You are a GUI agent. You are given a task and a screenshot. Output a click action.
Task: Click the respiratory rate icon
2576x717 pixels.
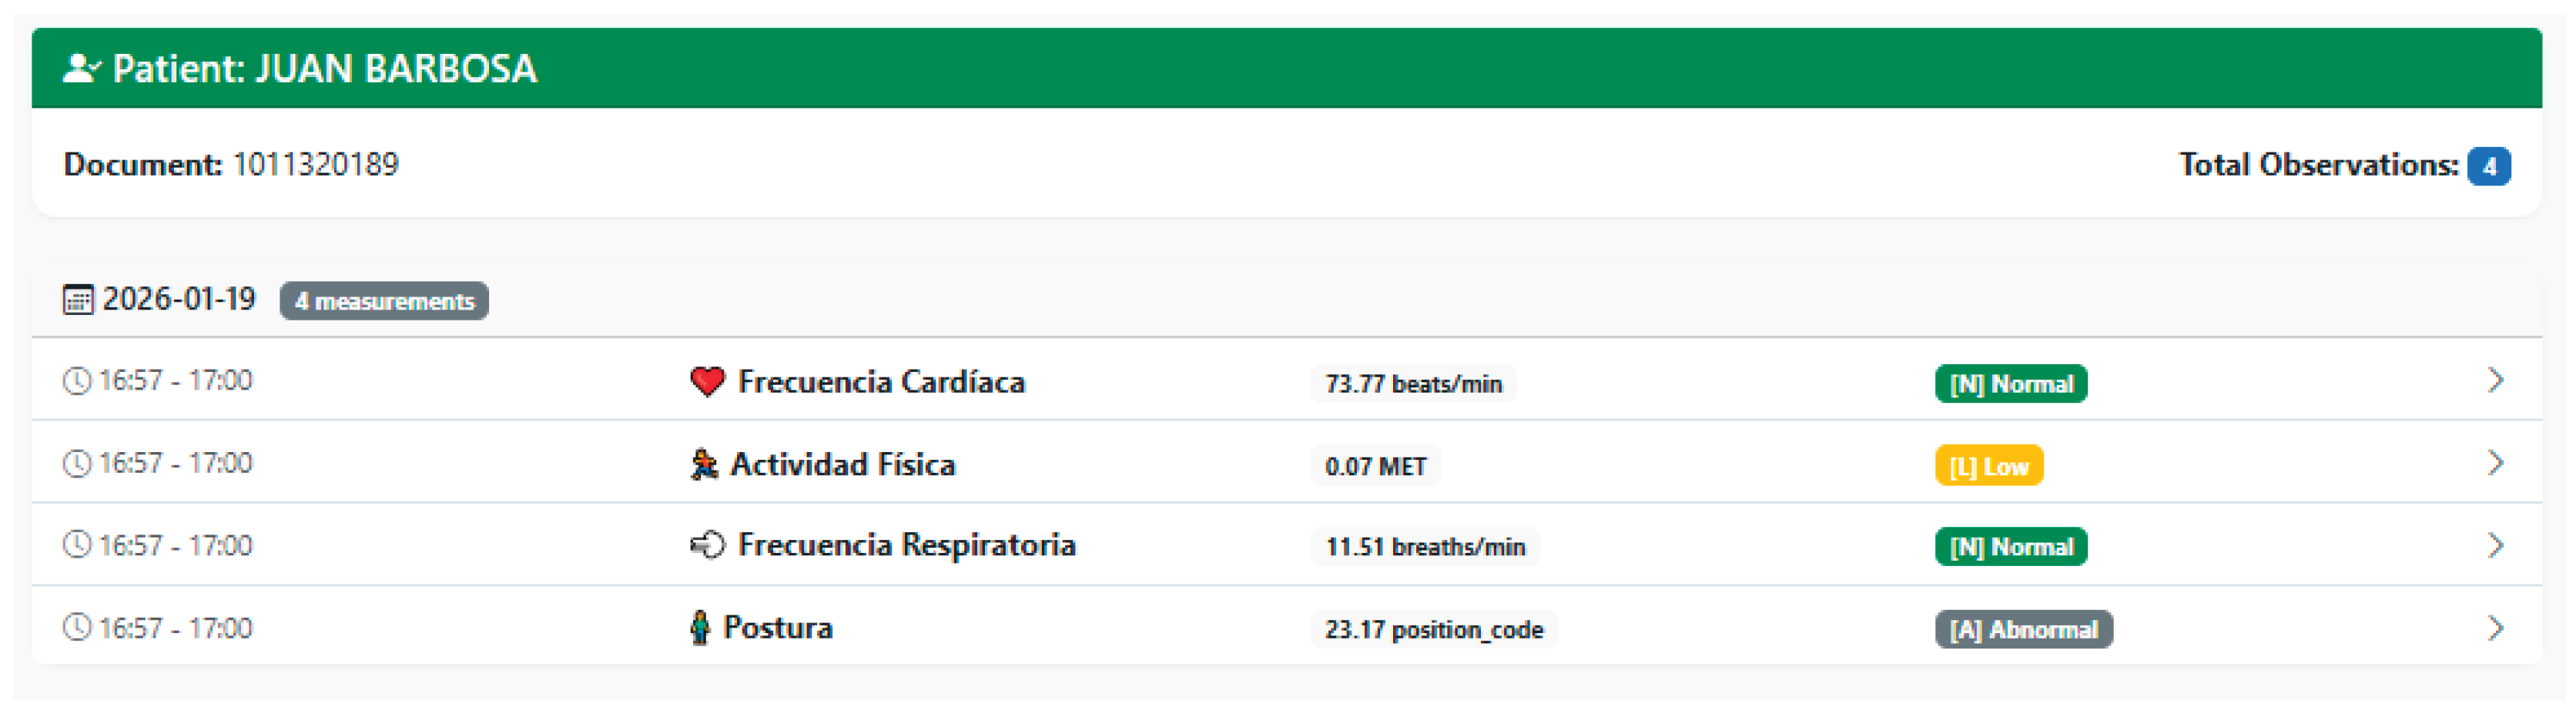[707, 545]
